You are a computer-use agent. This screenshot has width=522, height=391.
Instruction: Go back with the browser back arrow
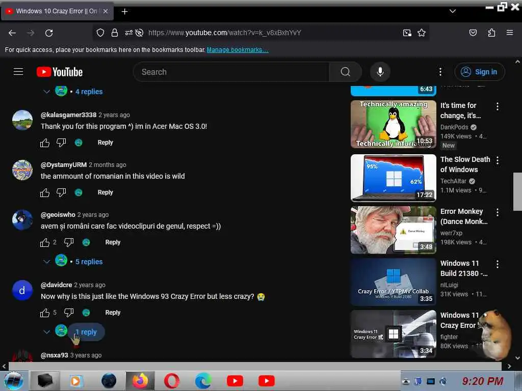(12, 33)
